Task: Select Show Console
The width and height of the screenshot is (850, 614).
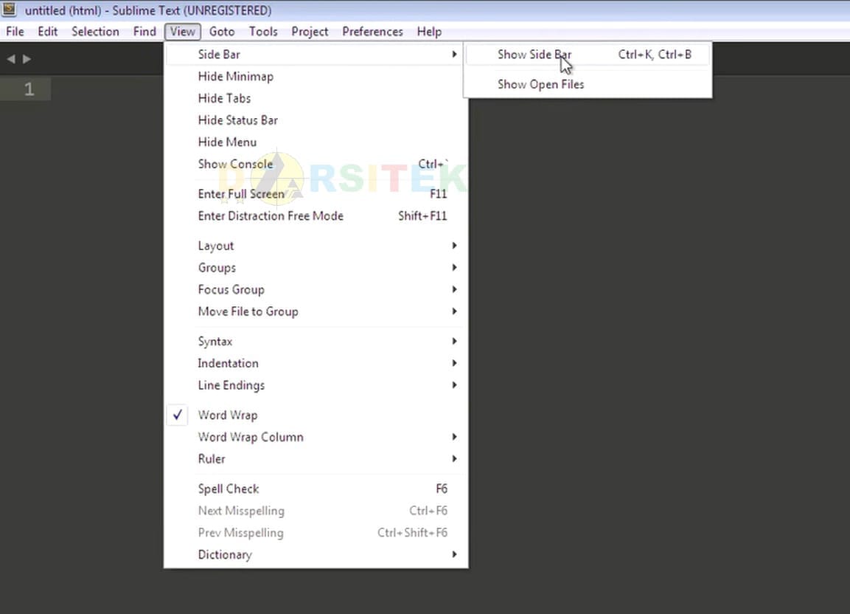Action: (316, 164)
